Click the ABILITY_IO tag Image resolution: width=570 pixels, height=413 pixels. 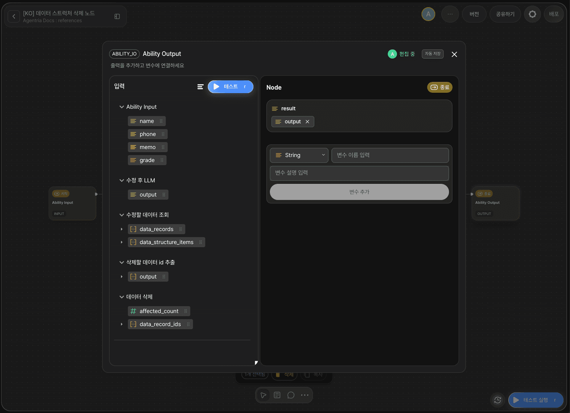coord(124,54)
